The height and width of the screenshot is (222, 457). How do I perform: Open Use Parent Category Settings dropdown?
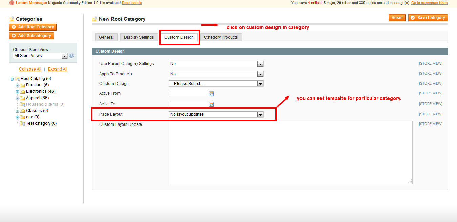pyautogui.click(x=216, y=64)
